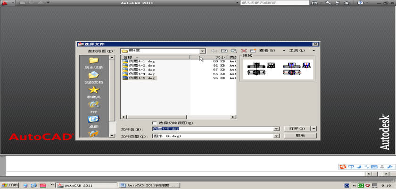Create a new folder in dialog
The height and width of the screenshot is (189, 396).
(253, 51)
